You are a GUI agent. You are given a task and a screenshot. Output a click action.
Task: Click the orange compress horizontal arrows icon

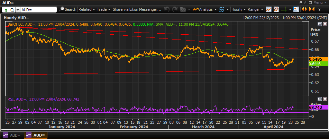312,9
